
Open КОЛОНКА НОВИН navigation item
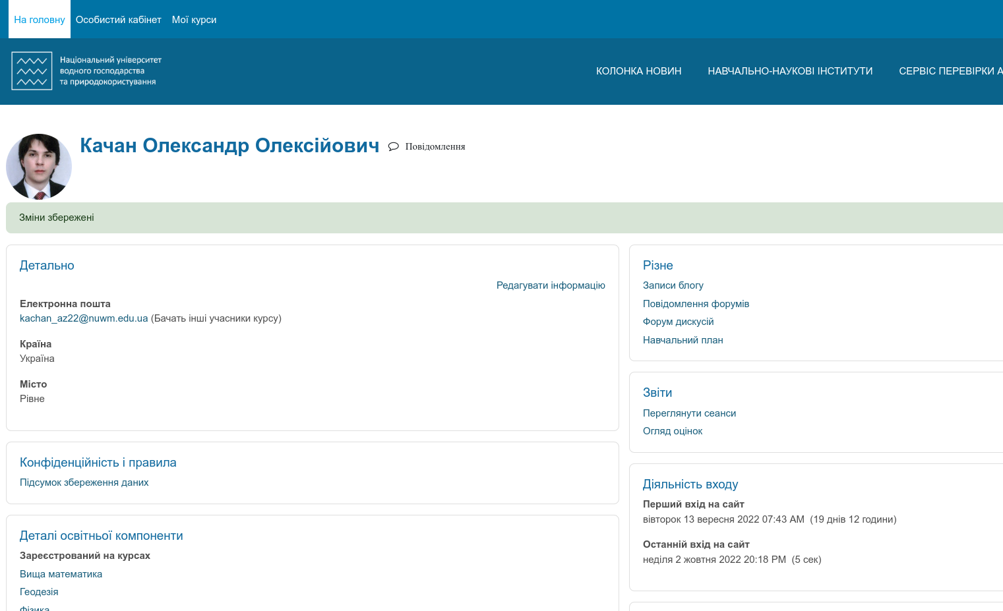coord(638,71)
